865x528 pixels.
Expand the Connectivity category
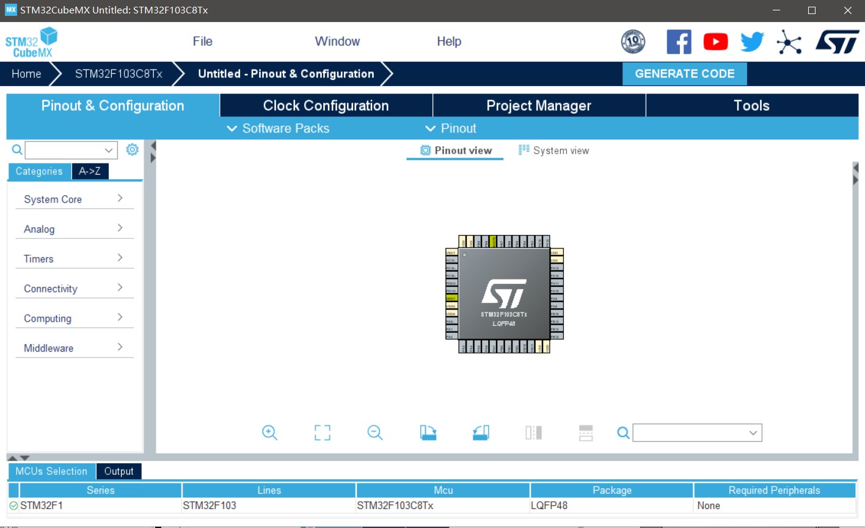74,289
